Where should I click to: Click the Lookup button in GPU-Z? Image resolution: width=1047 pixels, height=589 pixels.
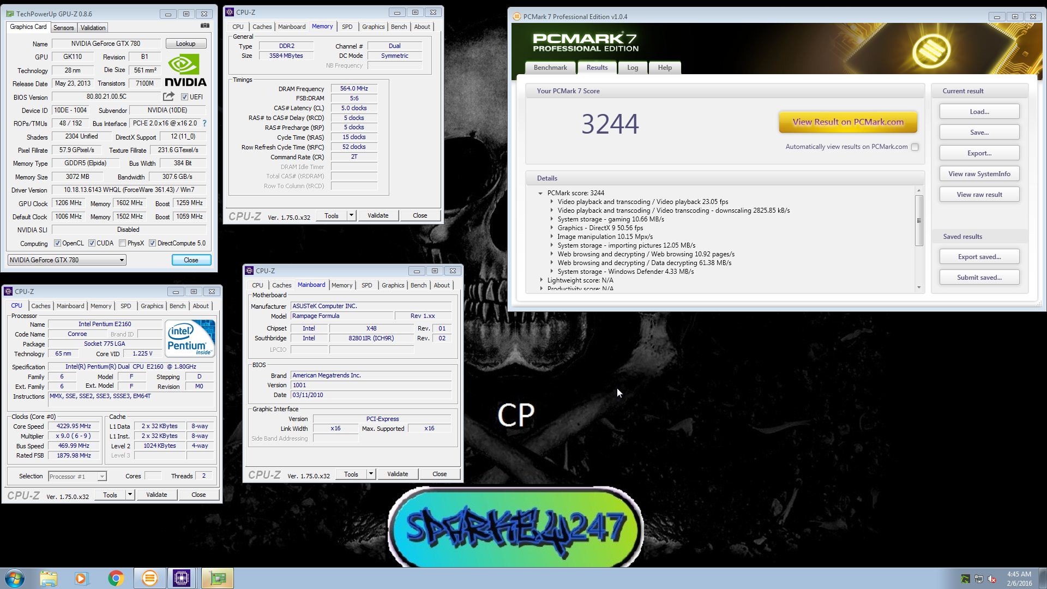pos(185,44)
